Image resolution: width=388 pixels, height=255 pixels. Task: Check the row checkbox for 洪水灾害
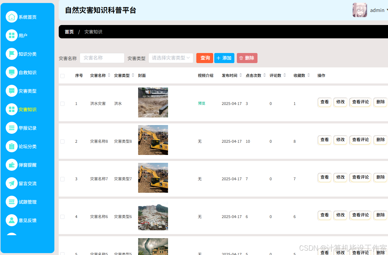(x=63, y=104)
